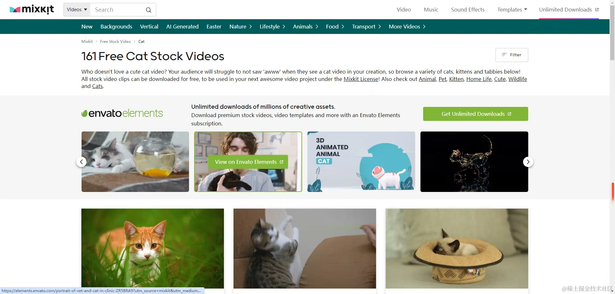Click the Envato Elements logo
Screen dimensions: 615x294
(x=122, y=113)
